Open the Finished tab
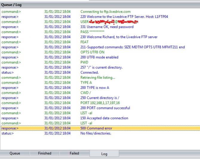 pyautogui.click(x=44, y=153)
